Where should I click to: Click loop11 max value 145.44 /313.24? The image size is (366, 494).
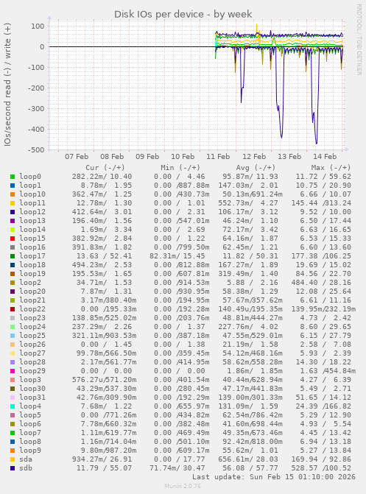323,203
